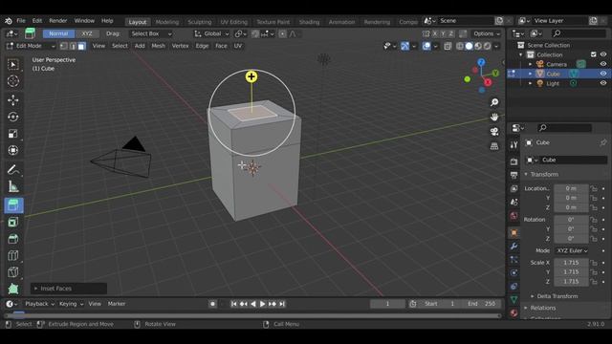Hide the Cube object in outliner
The image size is (612, 344).
pos(603,74)
